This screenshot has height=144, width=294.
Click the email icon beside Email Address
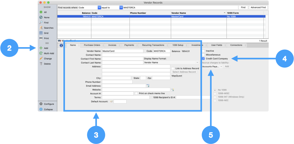(148, 86)
